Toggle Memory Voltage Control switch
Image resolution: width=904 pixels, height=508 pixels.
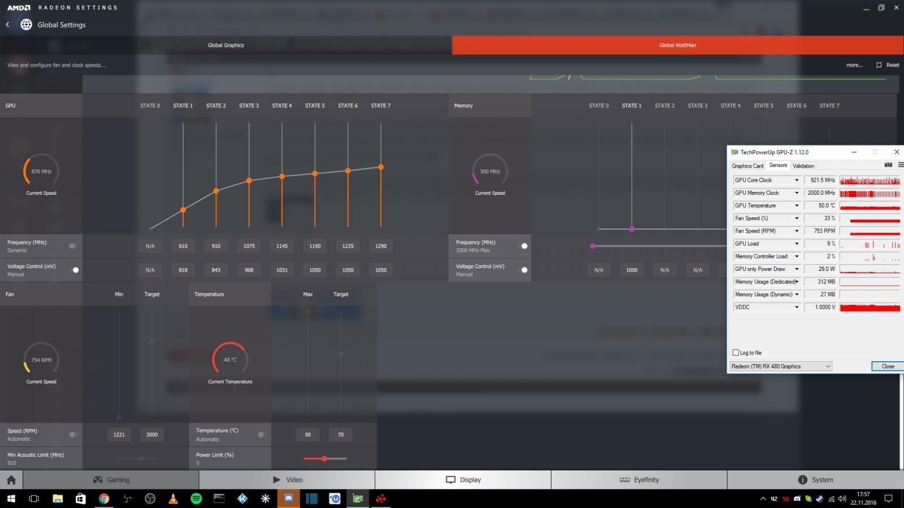(524, 270)
